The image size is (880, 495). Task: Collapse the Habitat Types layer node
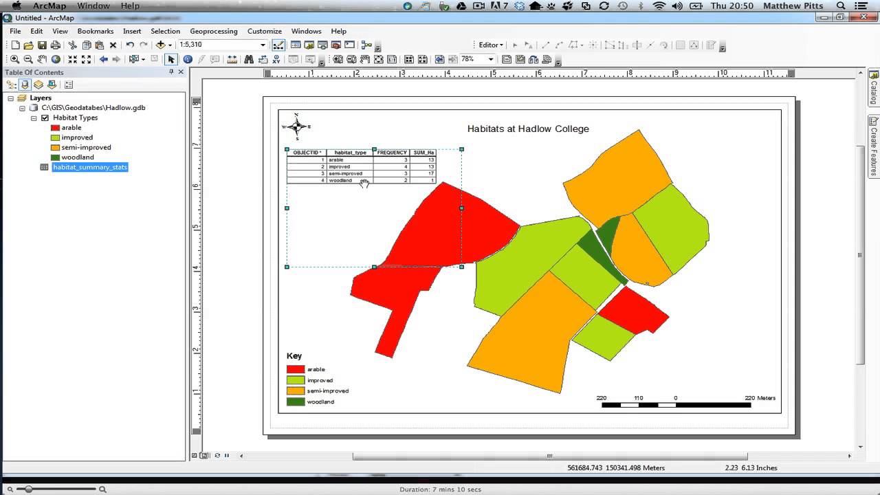click(x=34, y=118)
